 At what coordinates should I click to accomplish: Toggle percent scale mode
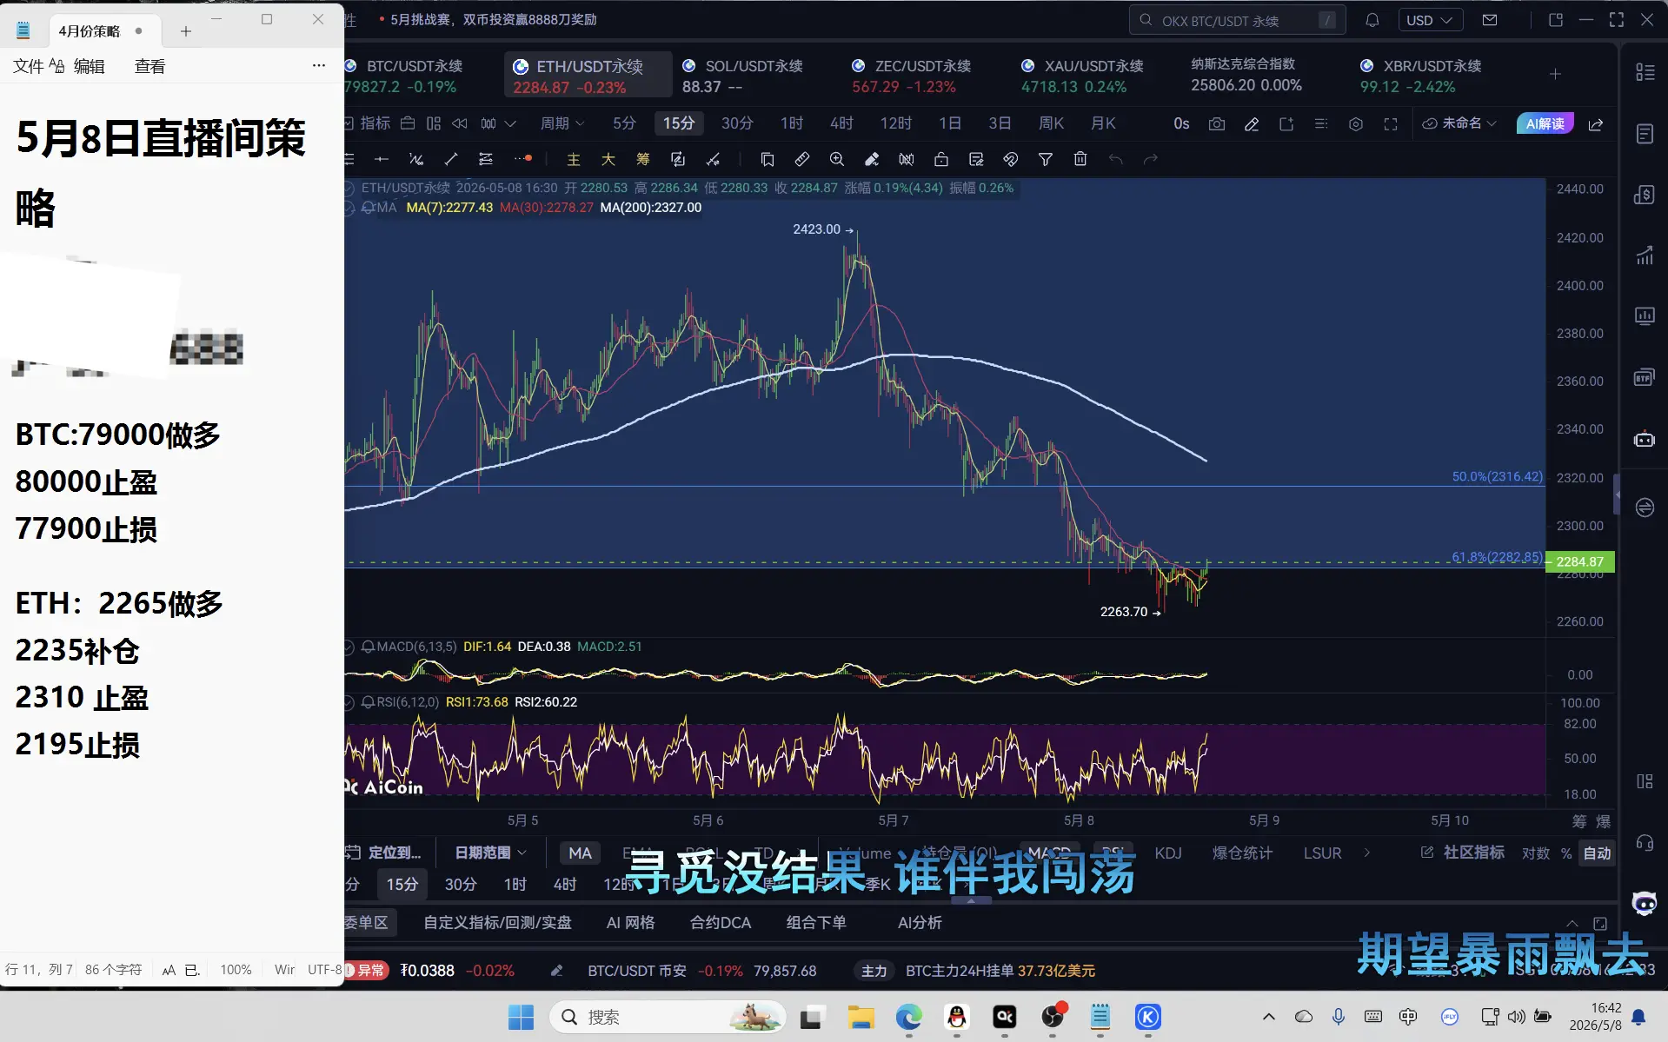1566,853
